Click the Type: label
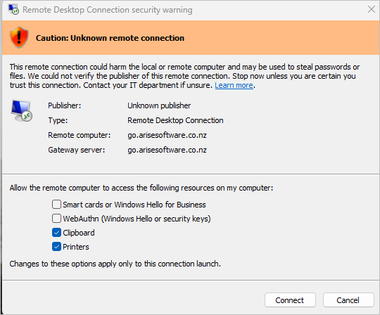Image resolution: width=380 pixels, height=315 pixels. tap(58, 120)
